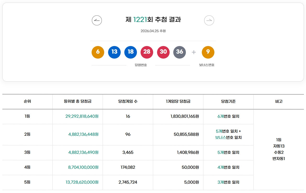Screen dimensions: 306x193
Task: Click the gray number 36 ball
Action: click(180, 52)
